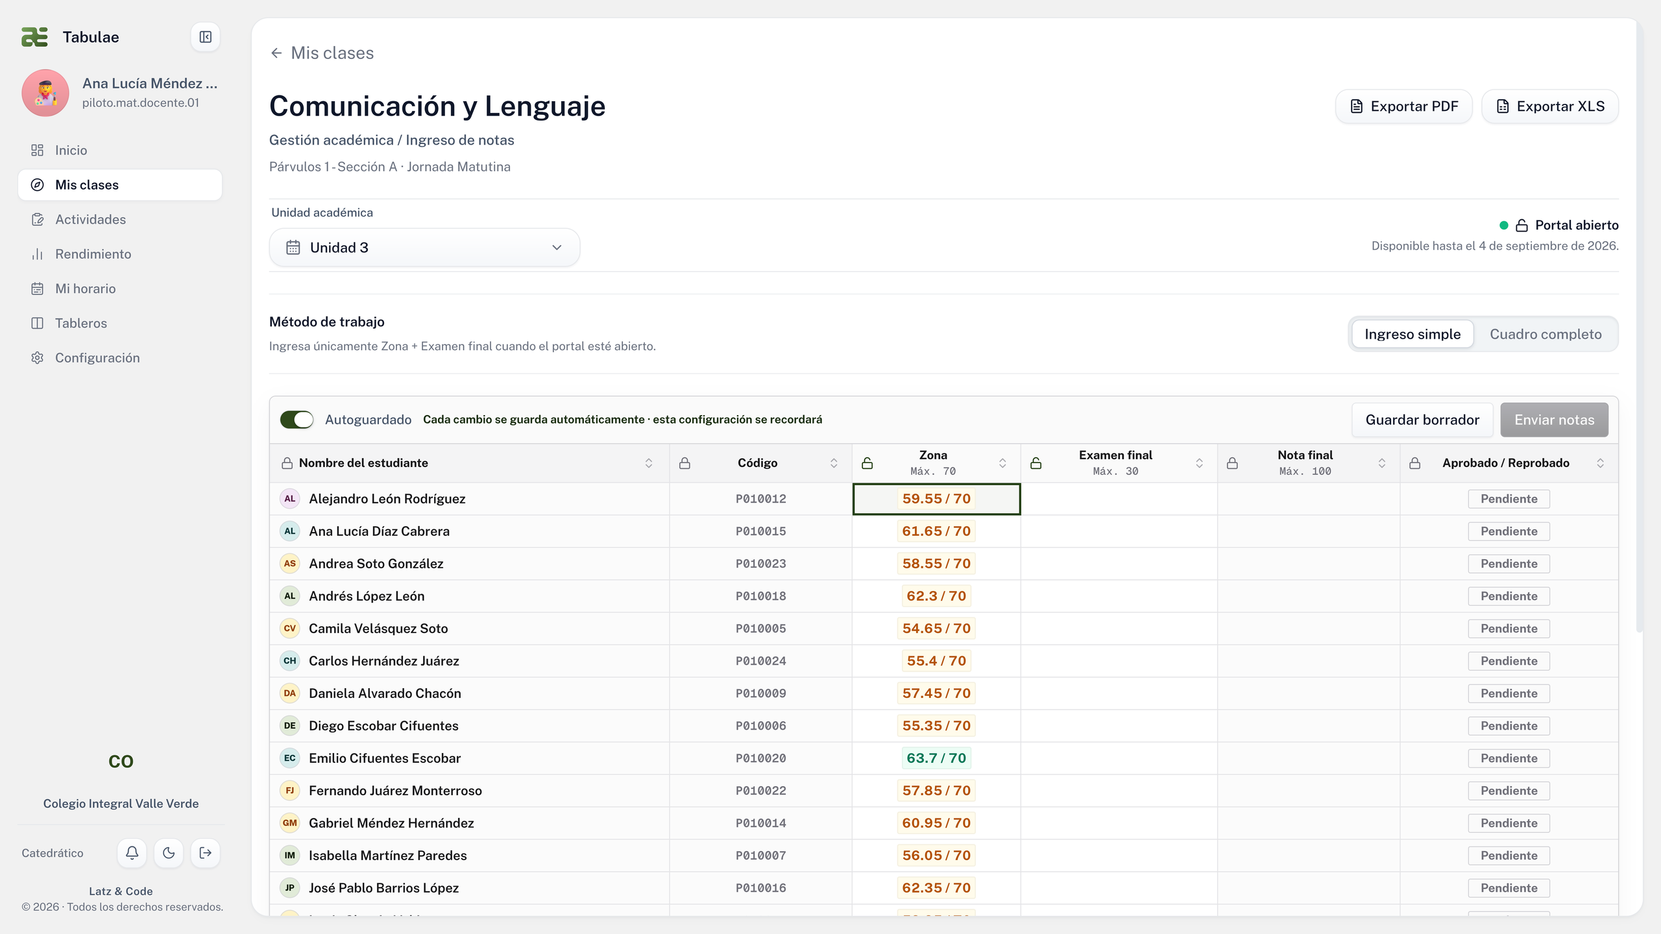Toggle dark mode moon icon
The height and width of the screenshot is (934, 1661).
click(x=169, y=853)
